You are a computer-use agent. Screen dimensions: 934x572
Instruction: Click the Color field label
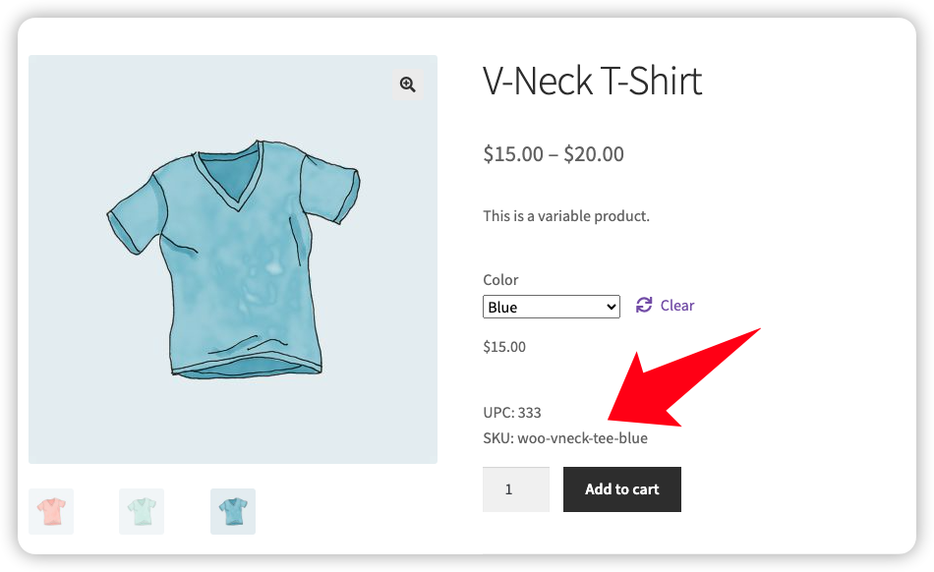[x=500, y=280]
